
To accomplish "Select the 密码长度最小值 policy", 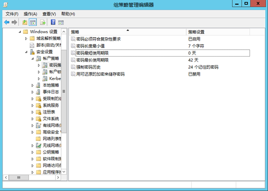I will pyautogui.click(x=90, y=46).
